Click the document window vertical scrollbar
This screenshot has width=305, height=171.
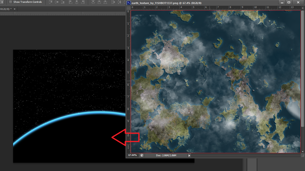point(303,75)
